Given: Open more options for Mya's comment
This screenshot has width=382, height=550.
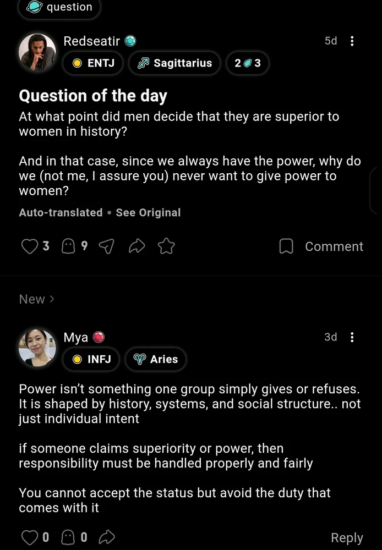Looking at the screenshot, I should (x=353, y=337).
